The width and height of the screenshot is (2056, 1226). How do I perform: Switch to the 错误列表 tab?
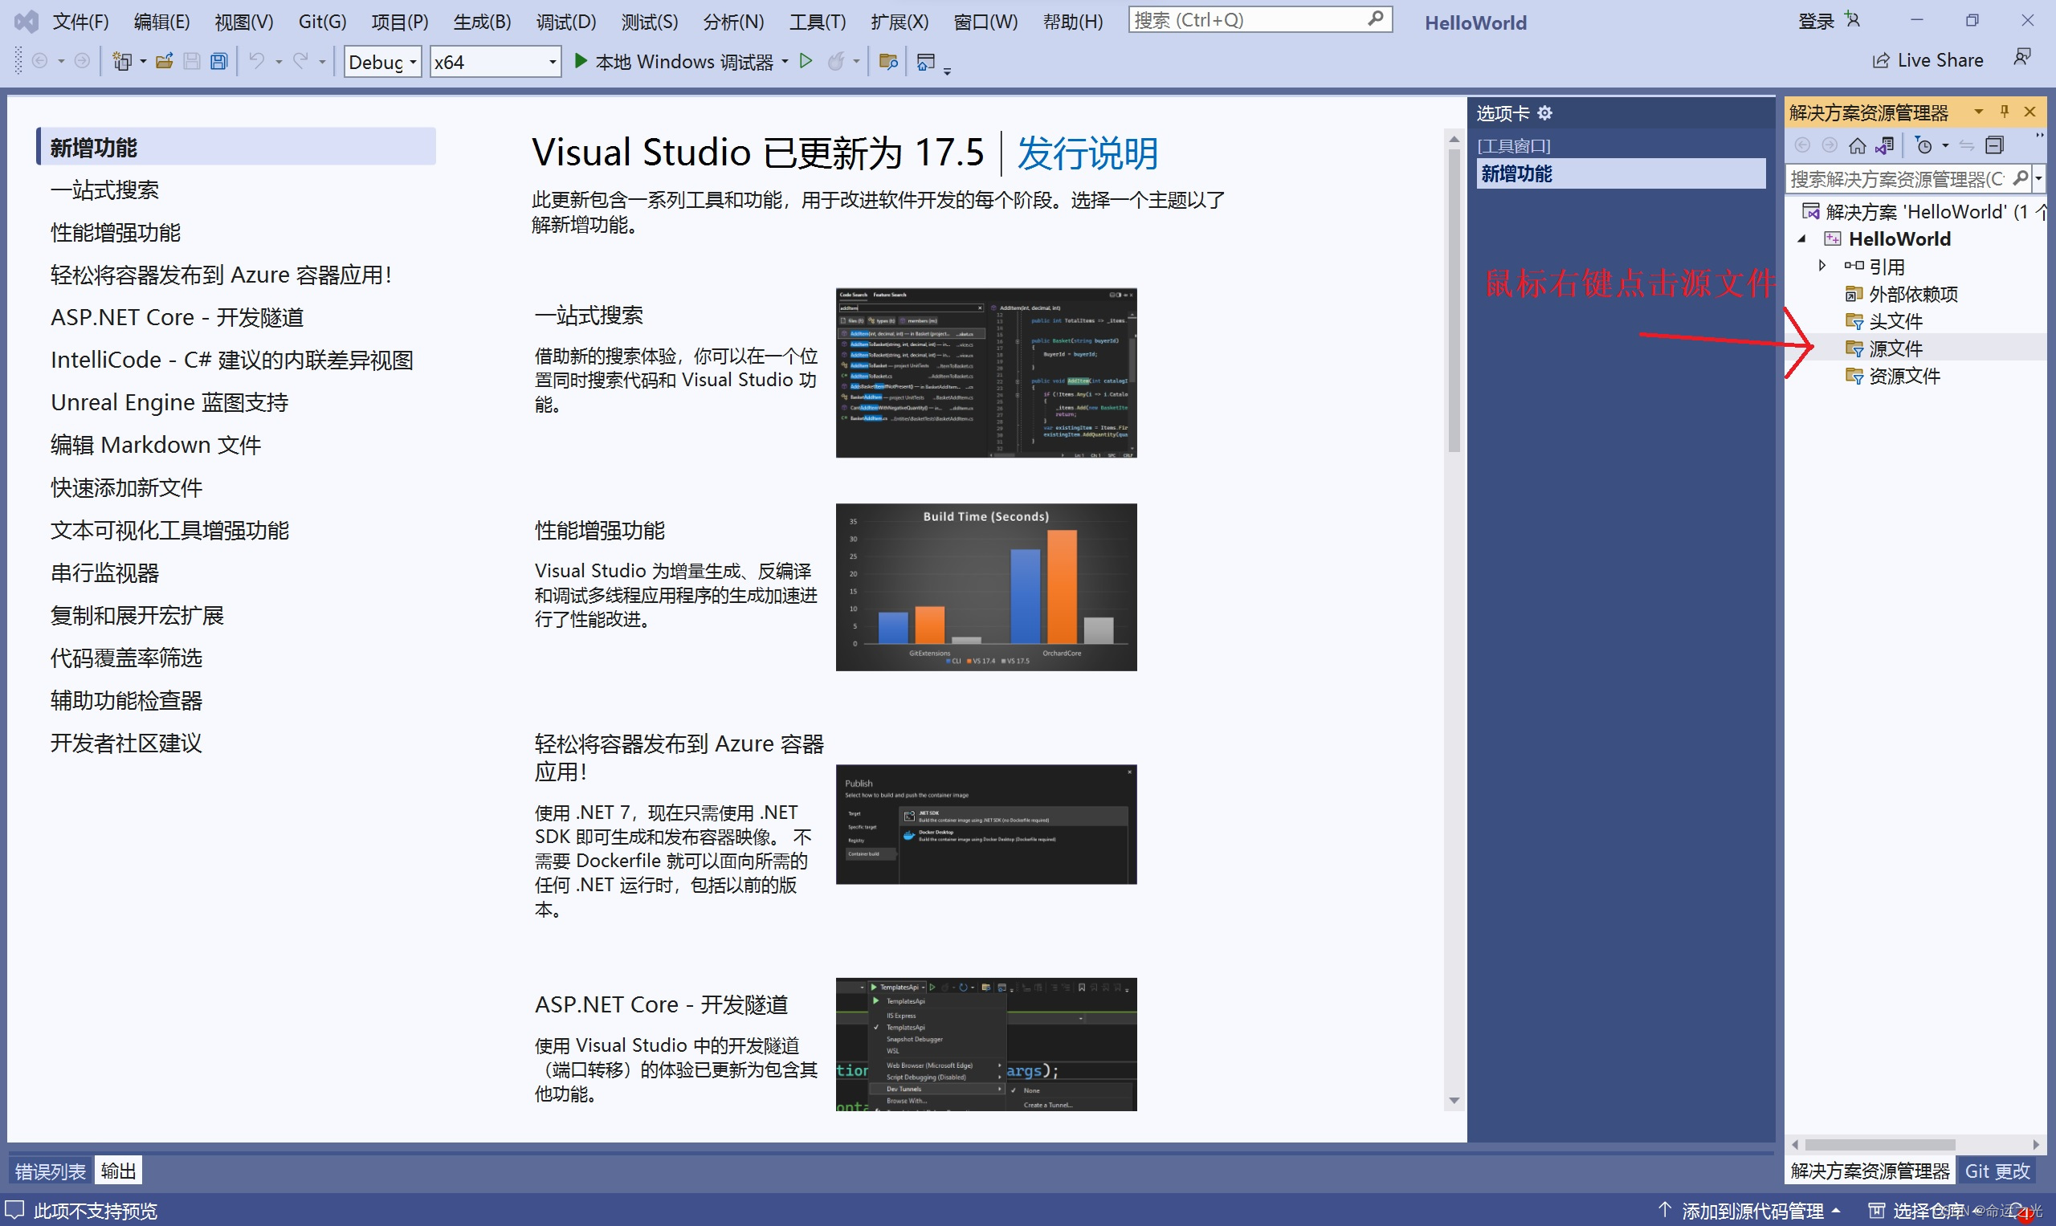pos(51,1171)
